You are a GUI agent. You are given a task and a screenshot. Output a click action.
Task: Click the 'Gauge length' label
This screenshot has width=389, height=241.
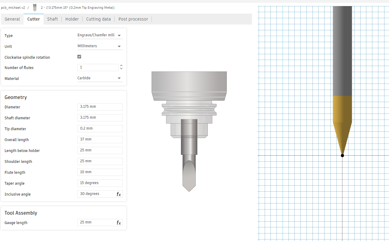[16, 223]
